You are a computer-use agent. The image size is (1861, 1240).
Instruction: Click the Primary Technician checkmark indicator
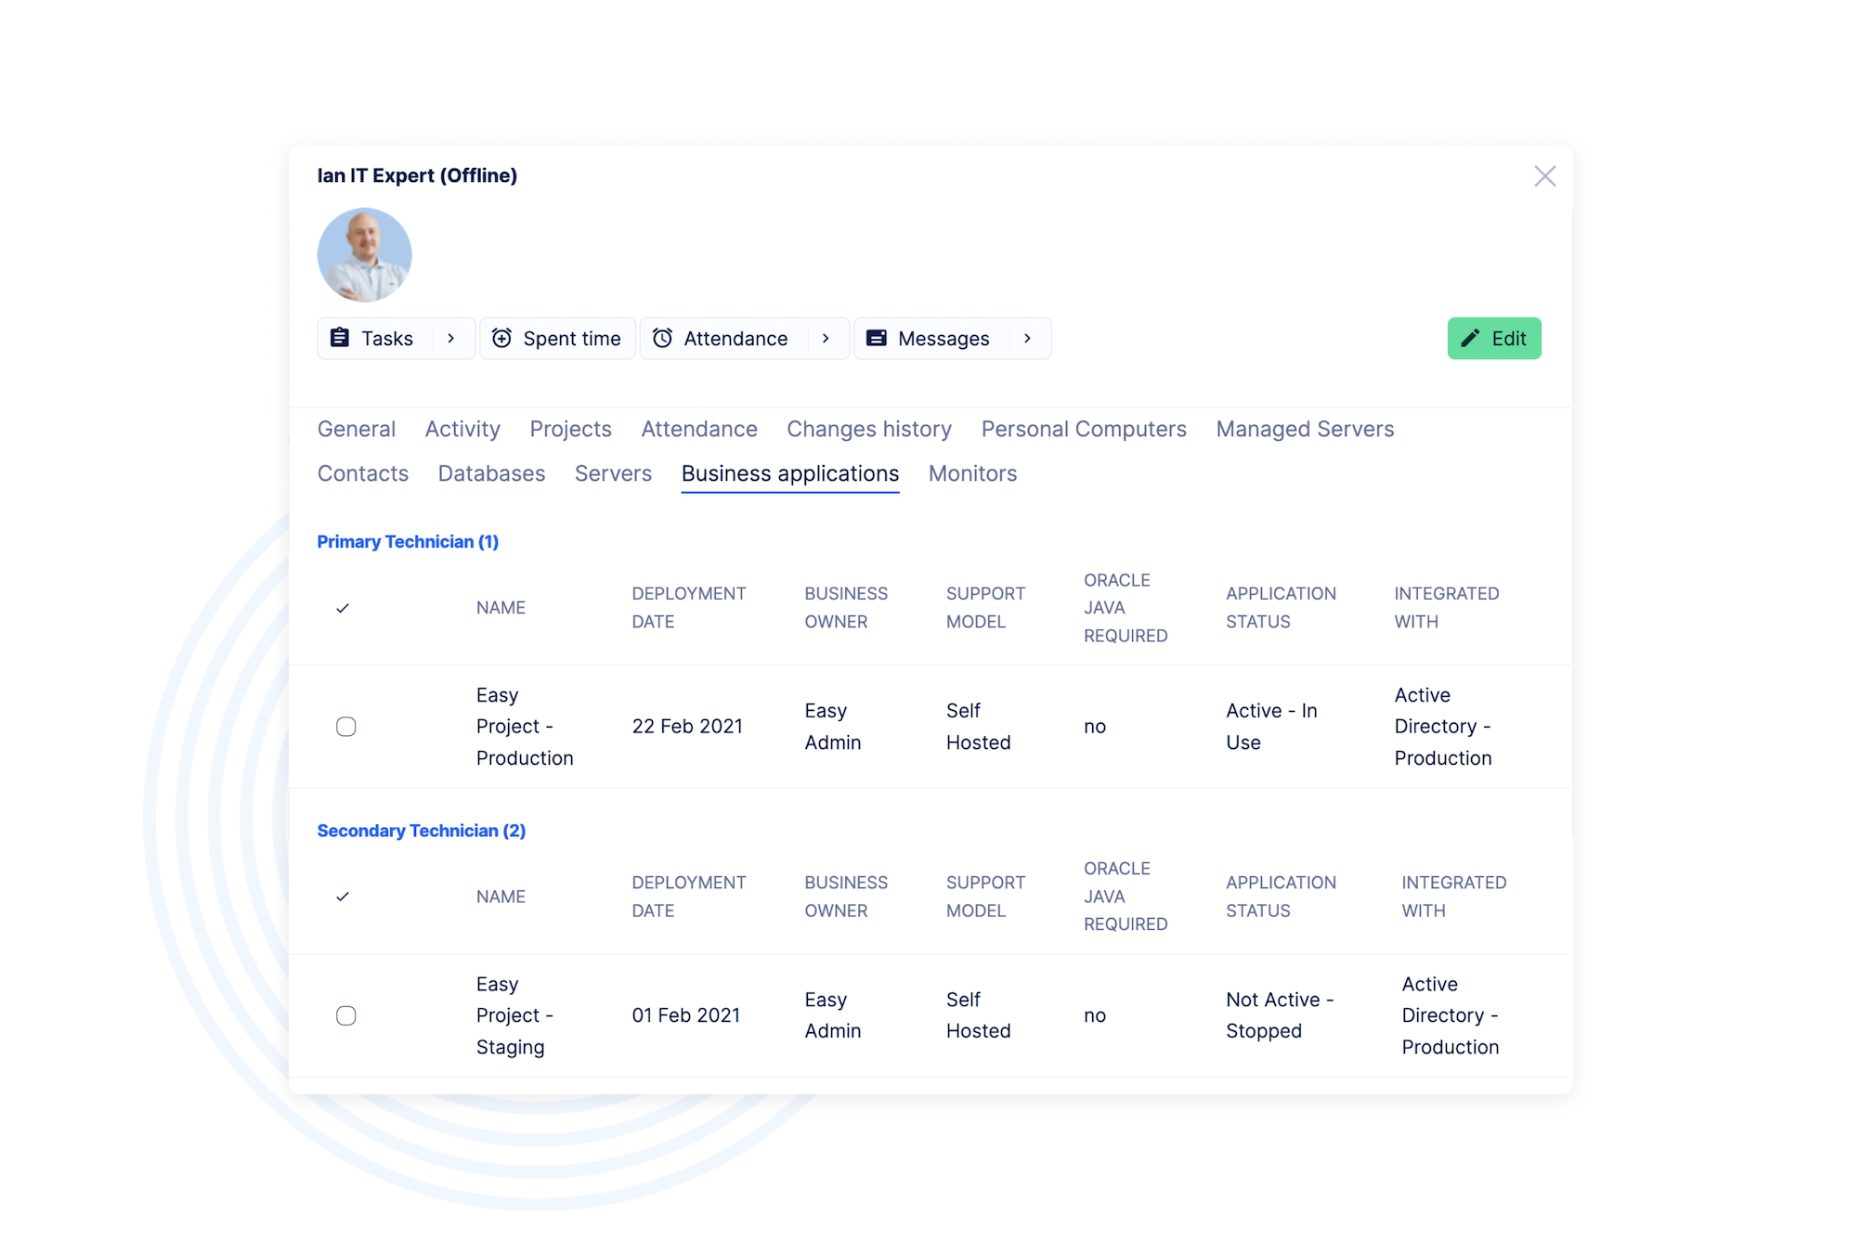(344, 608)
